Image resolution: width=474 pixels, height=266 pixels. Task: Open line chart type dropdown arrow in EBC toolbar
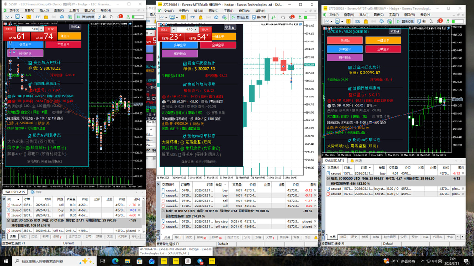(12, 17)
